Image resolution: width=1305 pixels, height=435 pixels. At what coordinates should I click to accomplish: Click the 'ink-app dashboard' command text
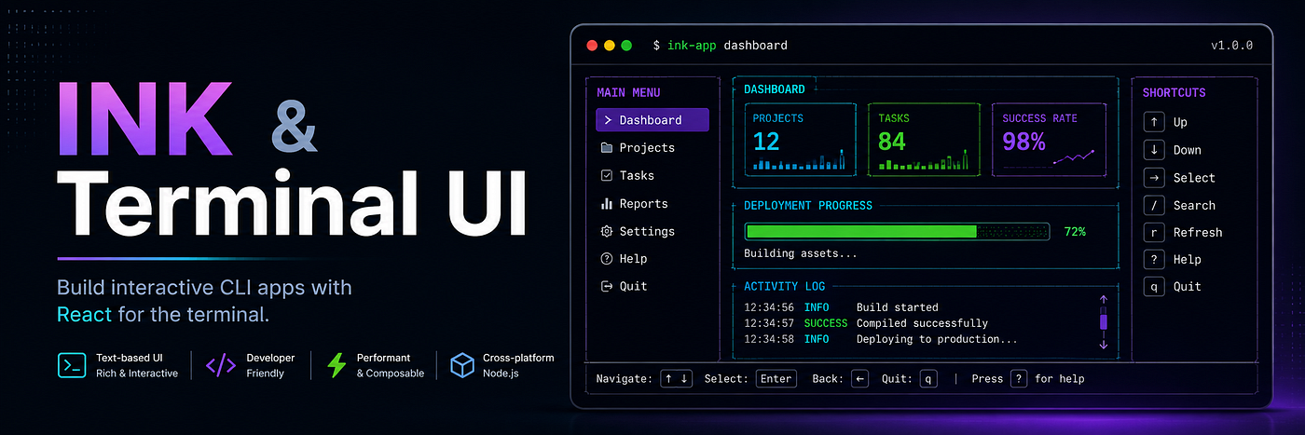click(727, 45)
